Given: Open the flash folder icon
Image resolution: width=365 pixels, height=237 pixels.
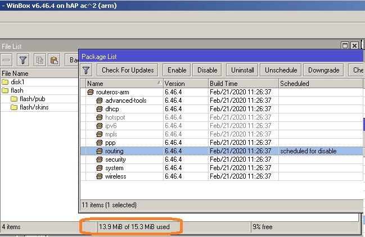Looking at the screenshot, I should pyautogui.click(x=5, y=90).
